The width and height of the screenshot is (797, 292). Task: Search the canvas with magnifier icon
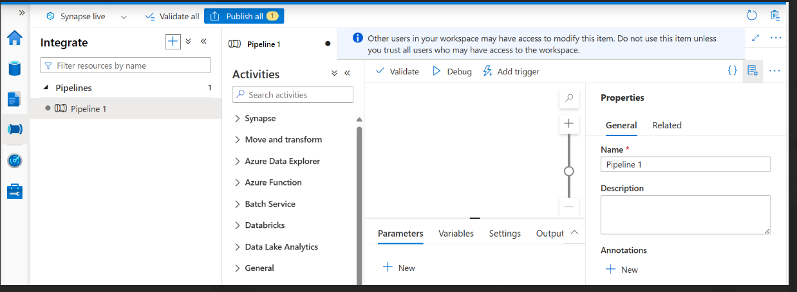[x=568, y=98]
